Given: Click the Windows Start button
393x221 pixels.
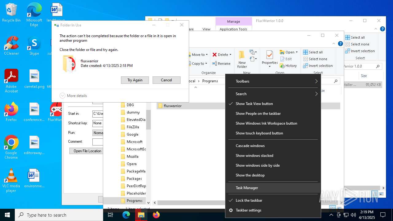Looking at the screenshot, I should 7,215.
